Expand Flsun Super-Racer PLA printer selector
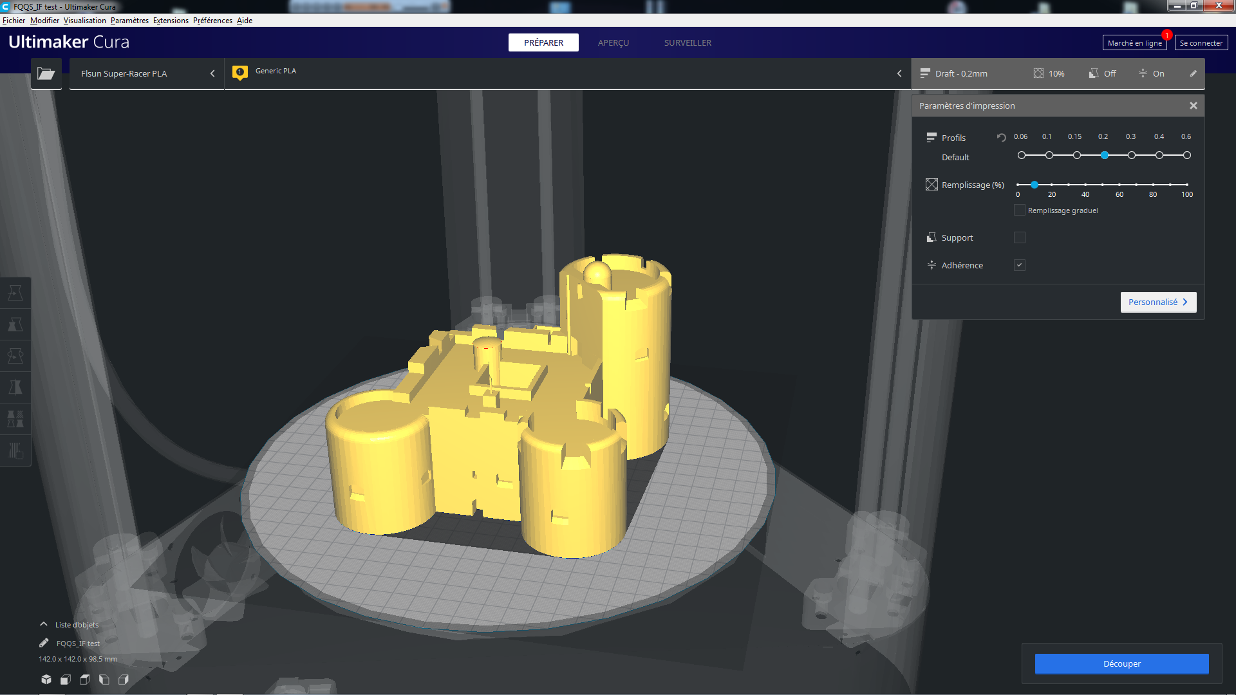Viewport: 1236px width, 695px height. (147, 73)
